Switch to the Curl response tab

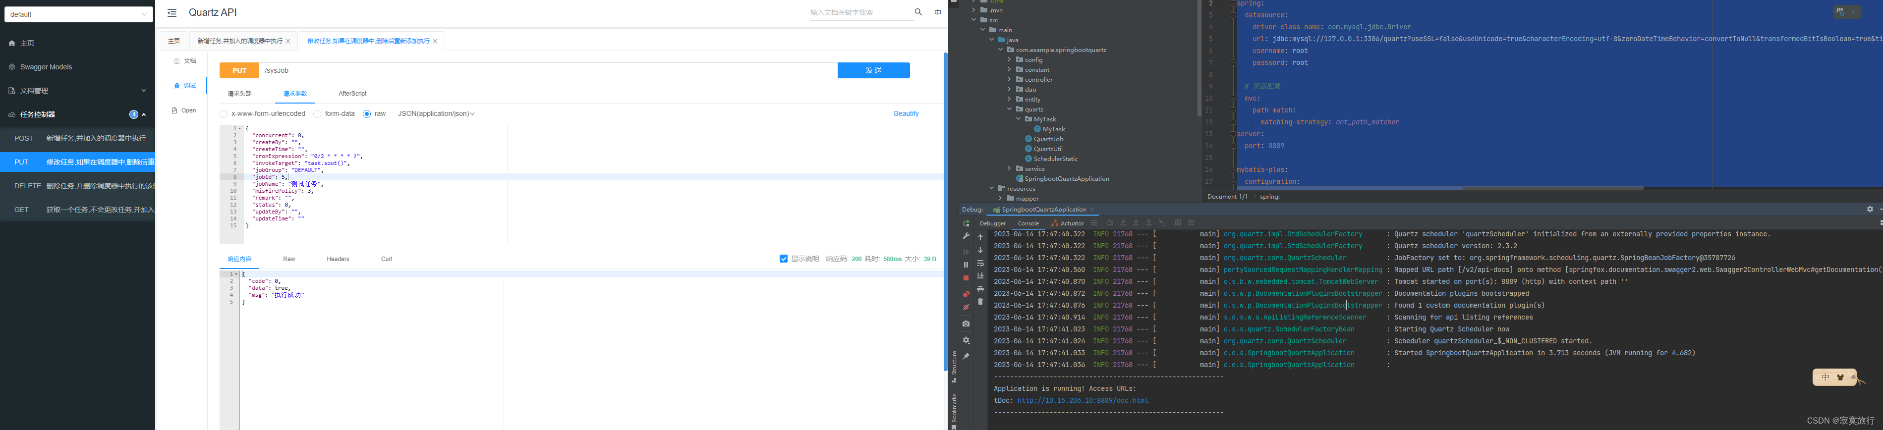pos(387,259)
